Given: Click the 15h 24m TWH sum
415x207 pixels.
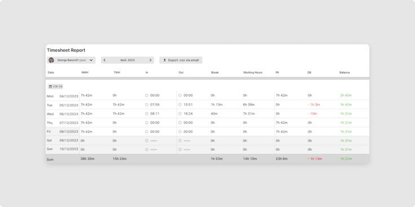Looking at the screenshot, I should click(120, 159).
